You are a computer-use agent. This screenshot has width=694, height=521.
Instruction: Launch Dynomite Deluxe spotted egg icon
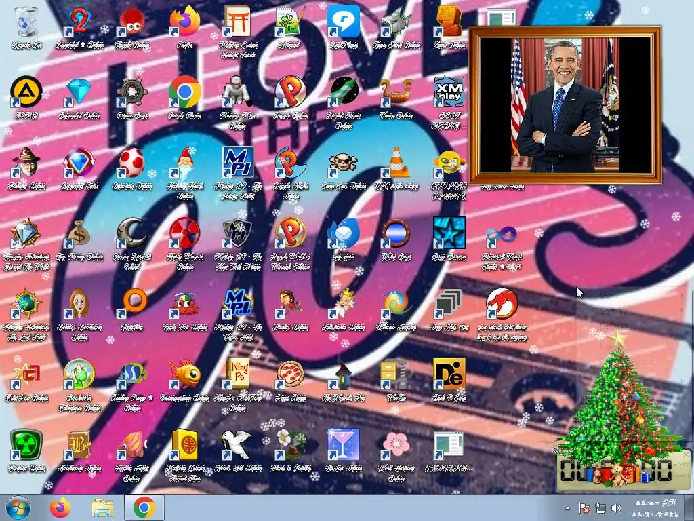(132, 163)
